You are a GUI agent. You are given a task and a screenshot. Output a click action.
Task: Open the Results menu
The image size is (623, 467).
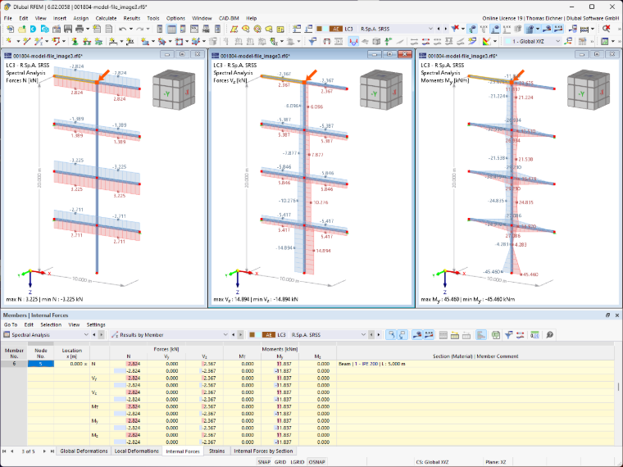[x=131, y=18]
